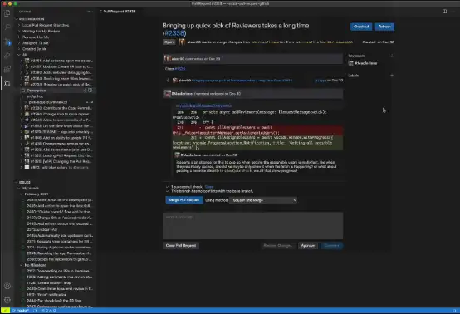460x314 pixels.
Task: Open the Run and Debug view
Action: point(7,55)
